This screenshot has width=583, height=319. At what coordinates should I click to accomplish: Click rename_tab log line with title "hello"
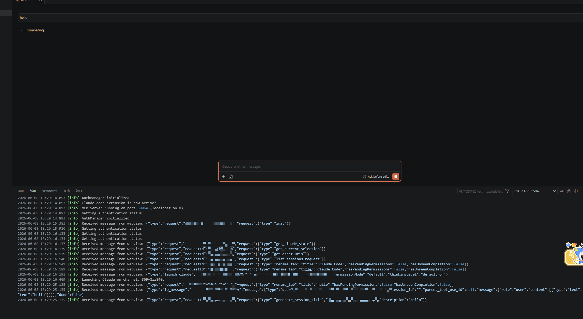[236, 285]
